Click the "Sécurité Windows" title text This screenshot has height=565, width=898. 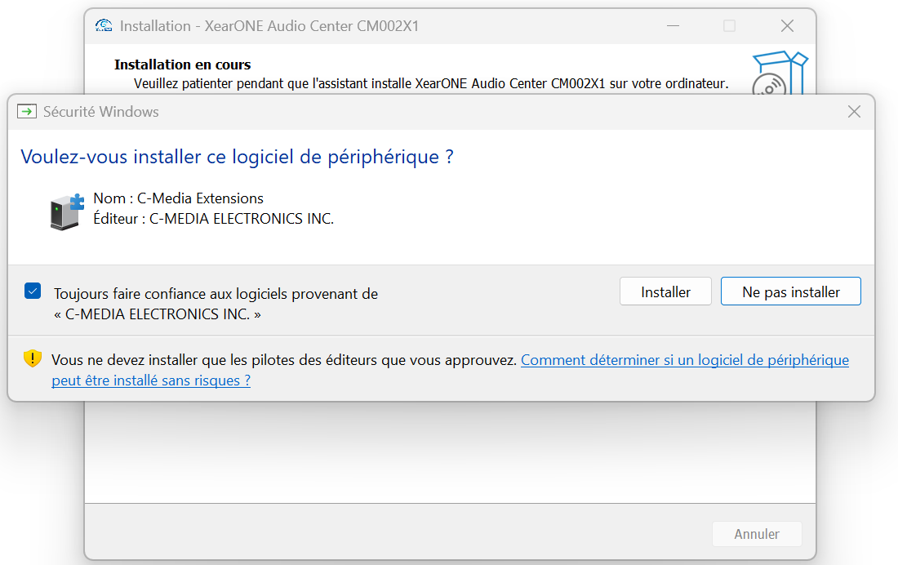[100, 112]
